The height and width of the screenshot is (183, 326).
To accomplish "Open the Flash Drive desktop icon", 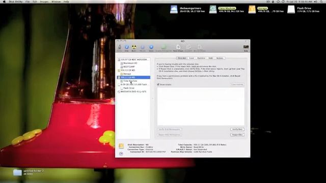I will click(x=291, y=10).
